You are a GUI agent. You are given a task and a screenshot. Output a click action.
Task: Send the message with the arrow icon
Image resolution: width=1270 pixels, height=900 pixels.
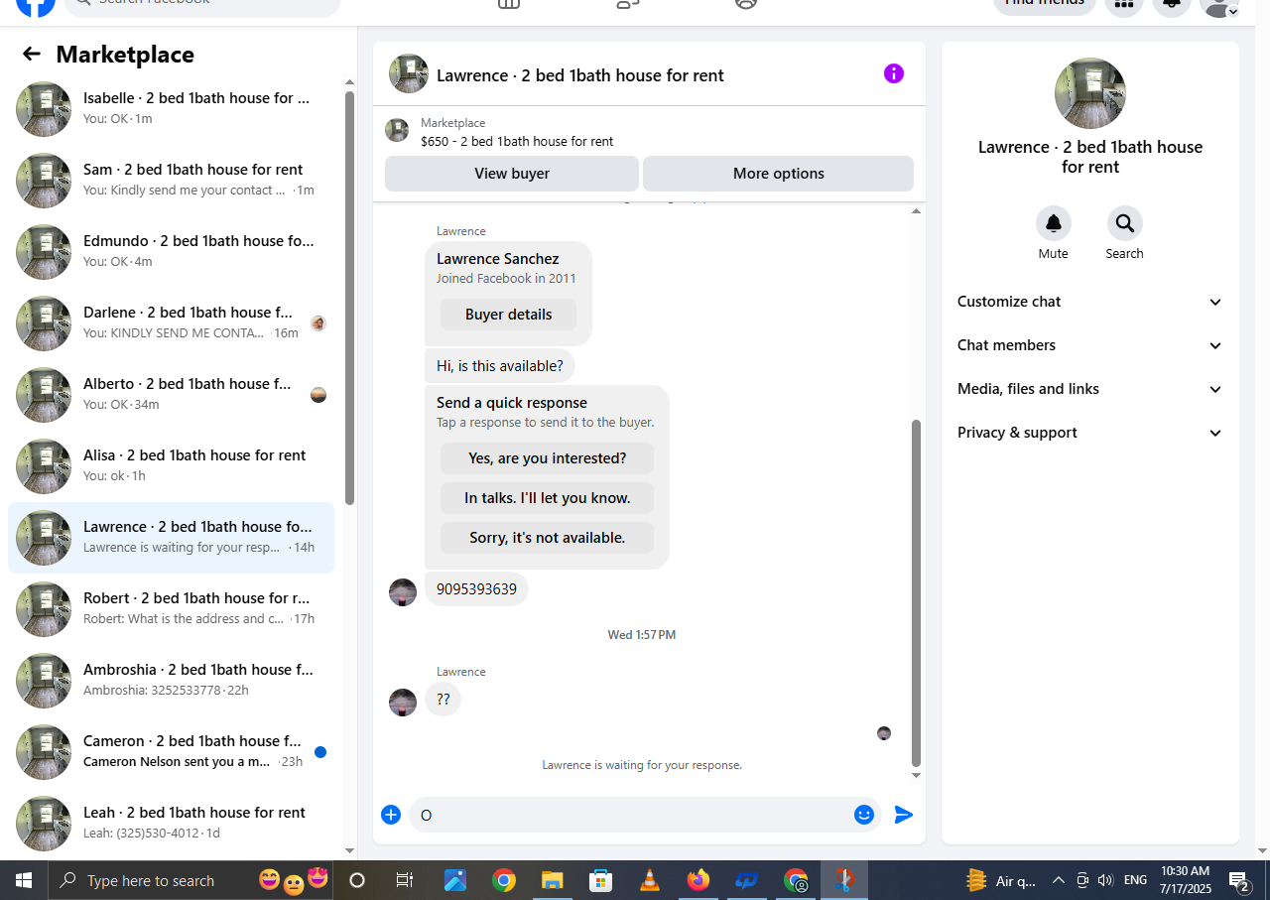coord(904,815)
